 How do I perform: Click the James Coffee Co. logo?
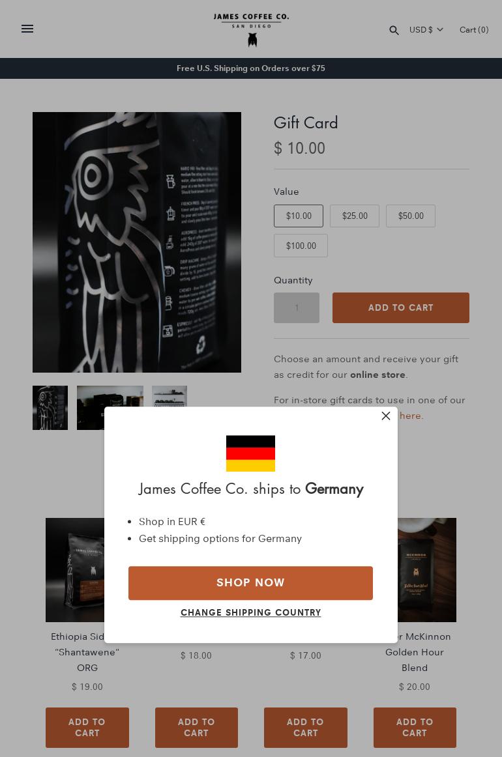[x=251, y=29]
